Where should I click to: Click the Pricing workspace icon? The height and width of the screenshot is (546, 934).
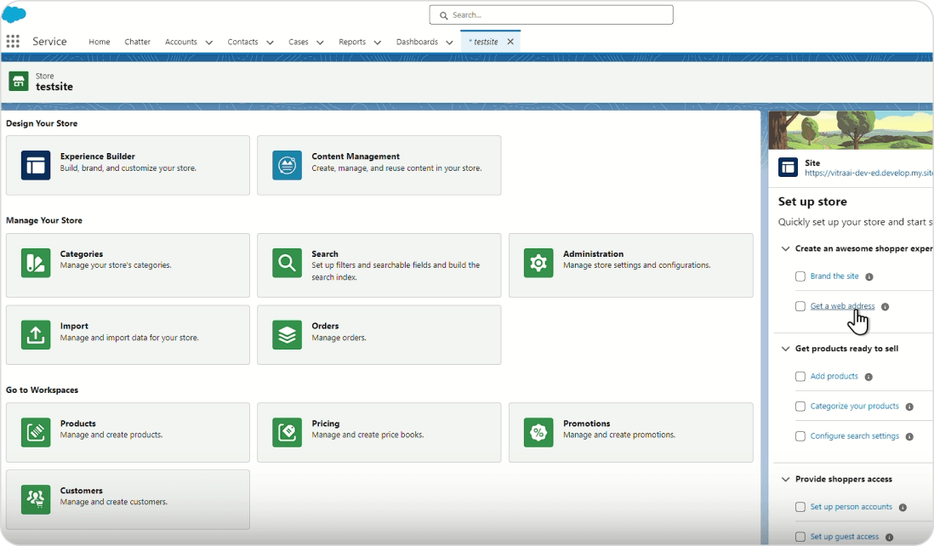tap(288, 432)
